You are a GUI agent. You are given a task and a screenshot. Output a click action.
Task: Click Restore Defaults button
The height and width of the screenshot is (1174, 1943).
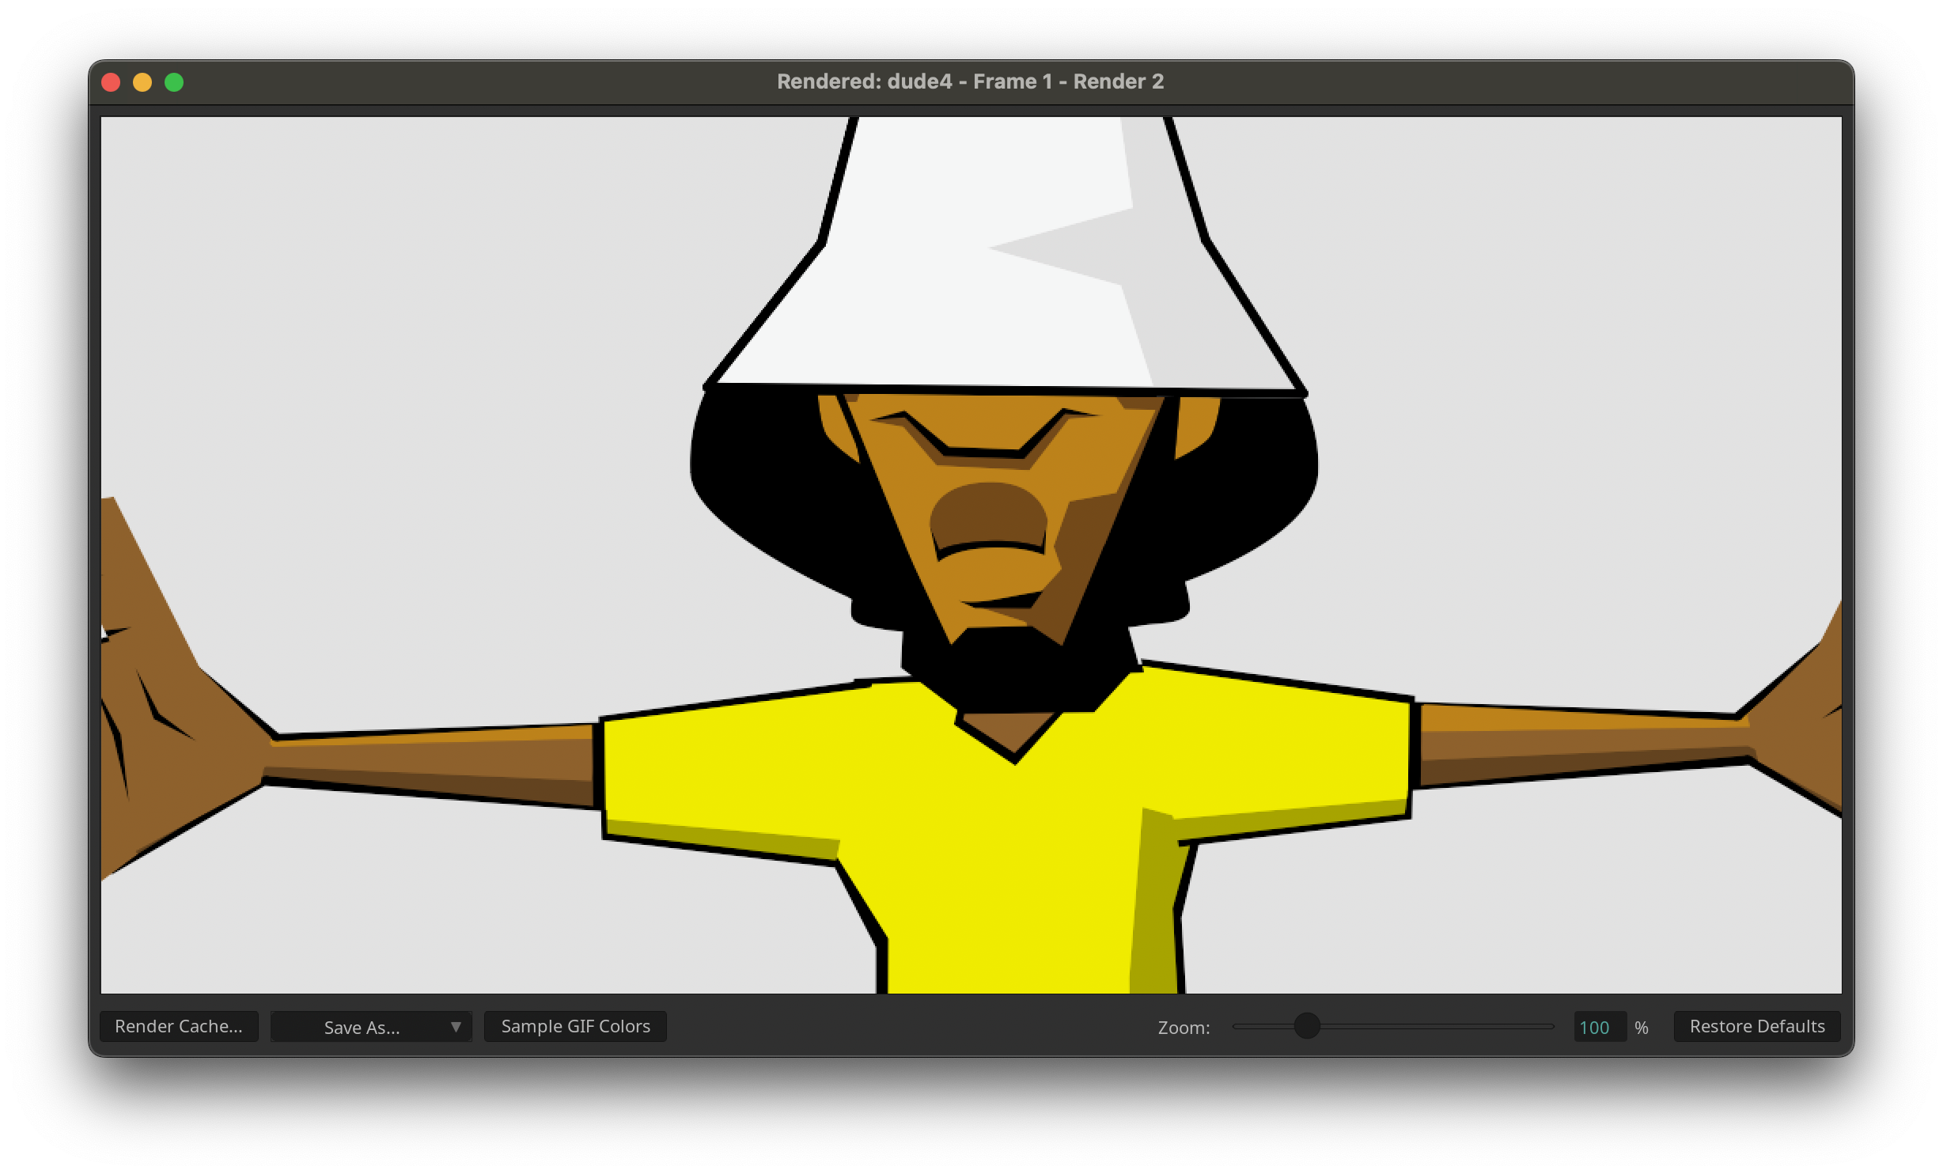[1756, 1026]
